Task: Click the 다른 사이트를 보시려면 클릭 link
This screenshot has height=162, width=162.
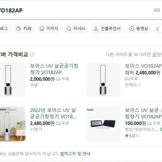Action: (134, 54)
